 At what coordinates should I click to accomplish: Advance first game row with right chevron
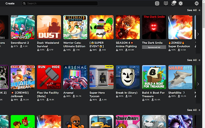point(198,34)
